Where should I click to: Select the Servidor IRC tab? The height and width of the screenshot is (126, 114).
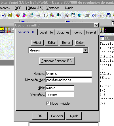coord(26,32)
